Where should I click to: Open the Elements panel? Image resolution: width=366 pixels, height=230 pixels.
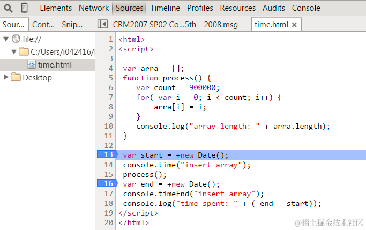[56, 8]
